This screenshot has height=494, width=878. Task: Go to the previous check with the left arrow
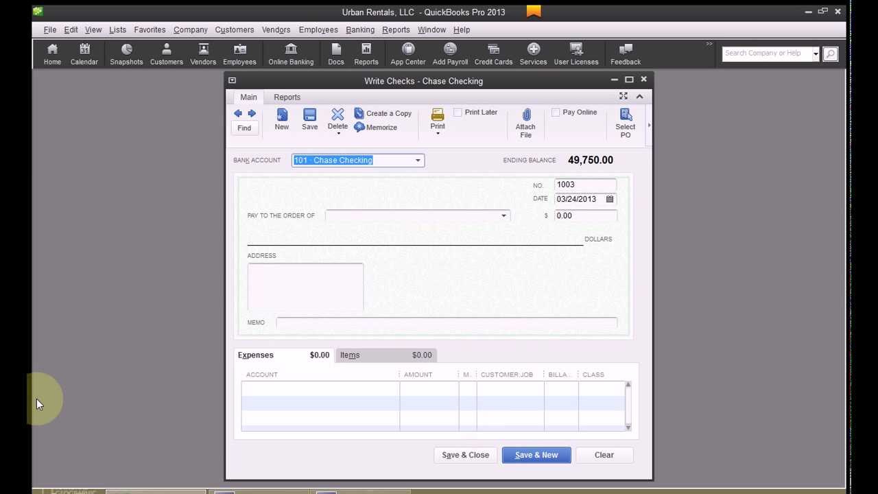(x=237, y=113)
